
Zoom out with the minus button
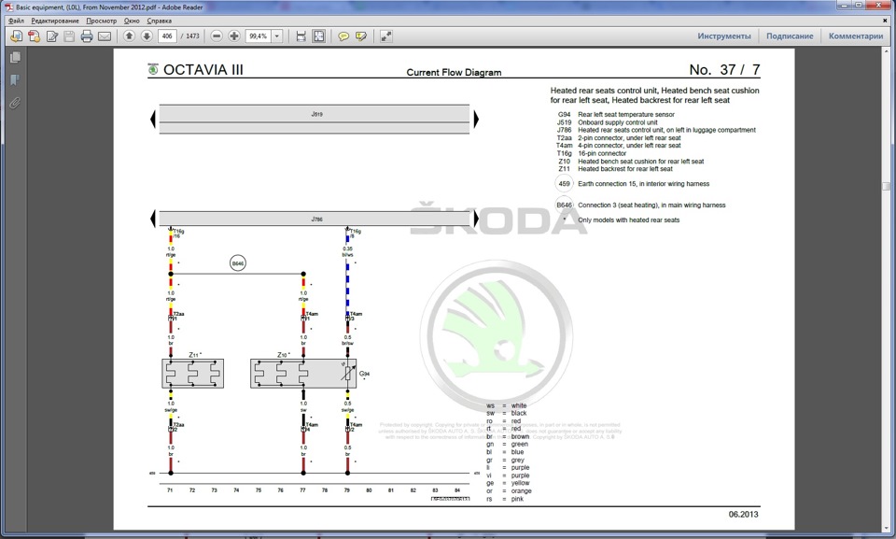click(217, 36)
